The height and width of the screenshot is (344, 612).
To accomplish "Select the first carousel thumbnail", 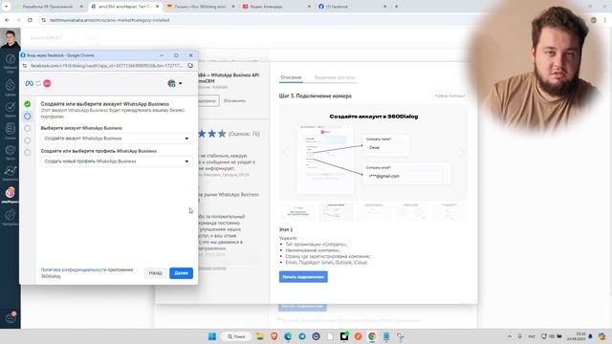I will tap(298, 212).
